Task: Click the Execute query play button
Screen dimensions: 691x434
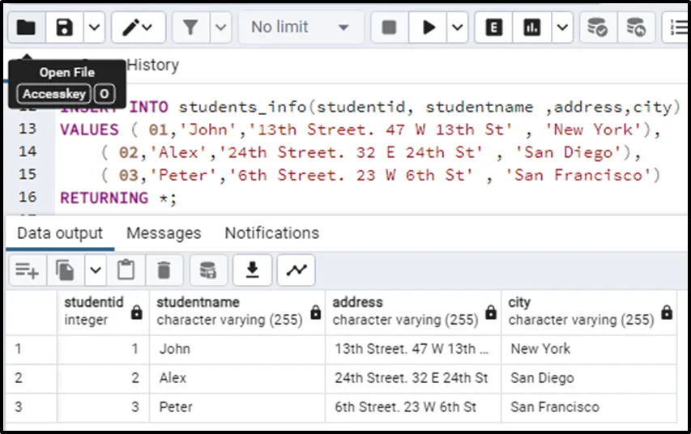Action: click(x=429, y=28)
